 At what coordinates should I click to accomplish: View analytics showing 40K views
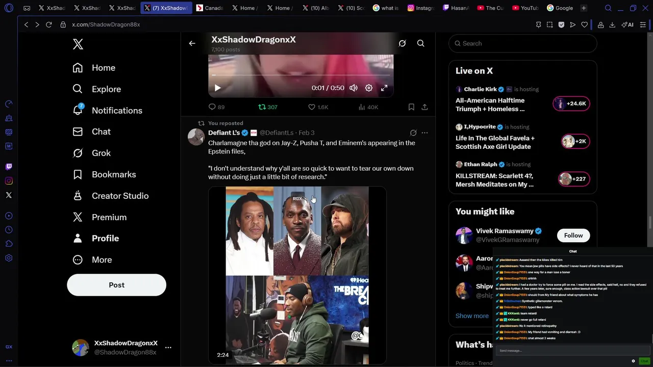tap(368, 107)
